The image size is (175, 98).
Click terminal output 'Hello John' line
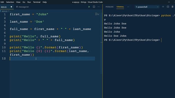point(112,32)
